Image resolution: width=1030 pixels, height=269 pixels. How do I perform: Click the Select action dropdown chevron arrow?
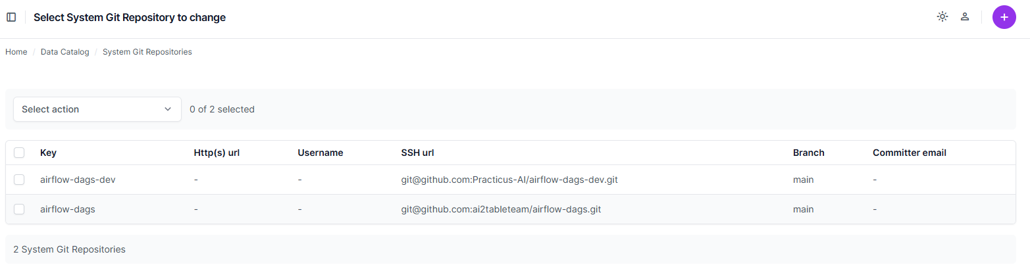(x=168, y=109)
